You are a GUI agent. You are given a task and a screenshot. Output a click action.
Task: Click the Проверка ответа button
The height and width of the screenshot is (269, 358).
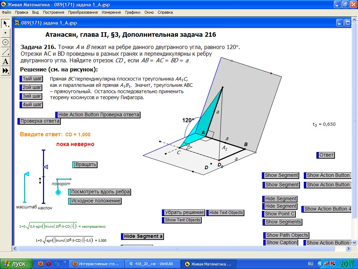[x=40, y=121]
